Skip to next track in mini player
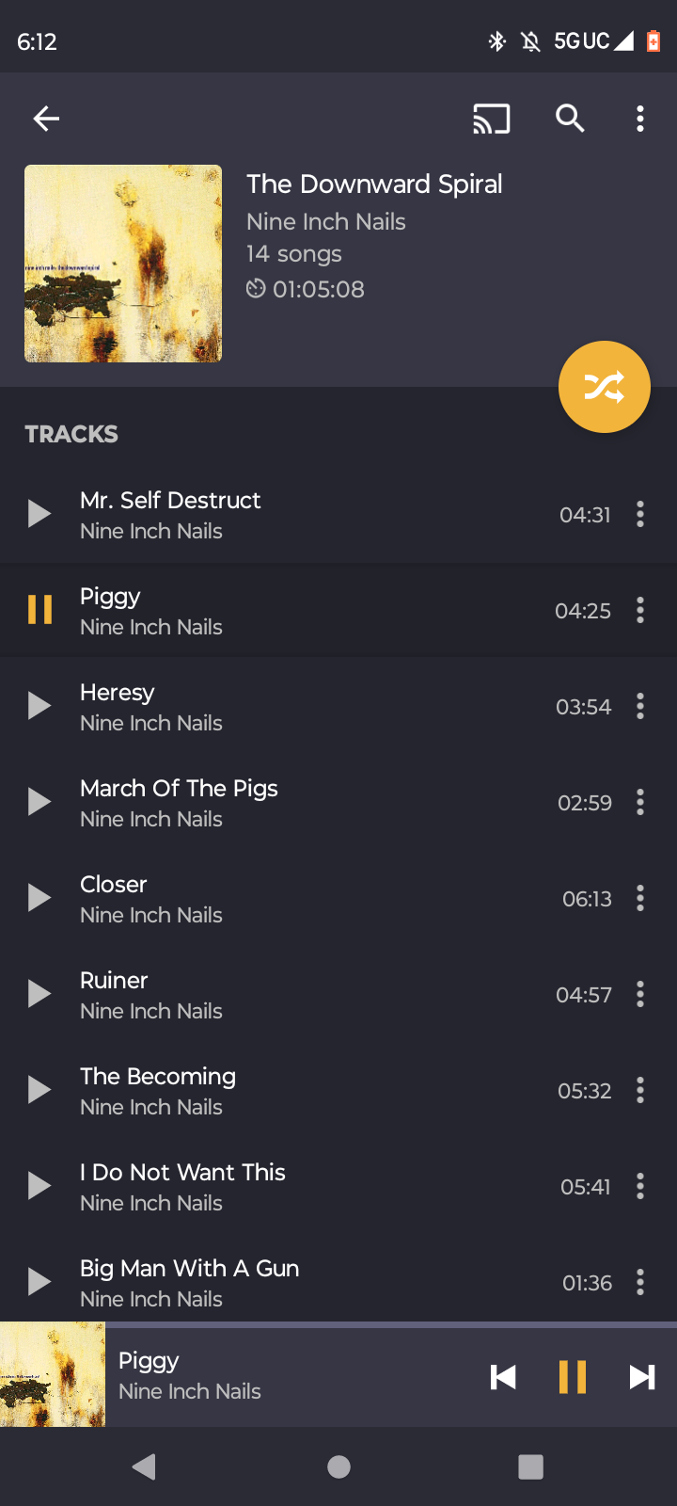Image resolution: width=677 pixels, height=1506 pixels. pyautogui.click(x=642, y=1377)
